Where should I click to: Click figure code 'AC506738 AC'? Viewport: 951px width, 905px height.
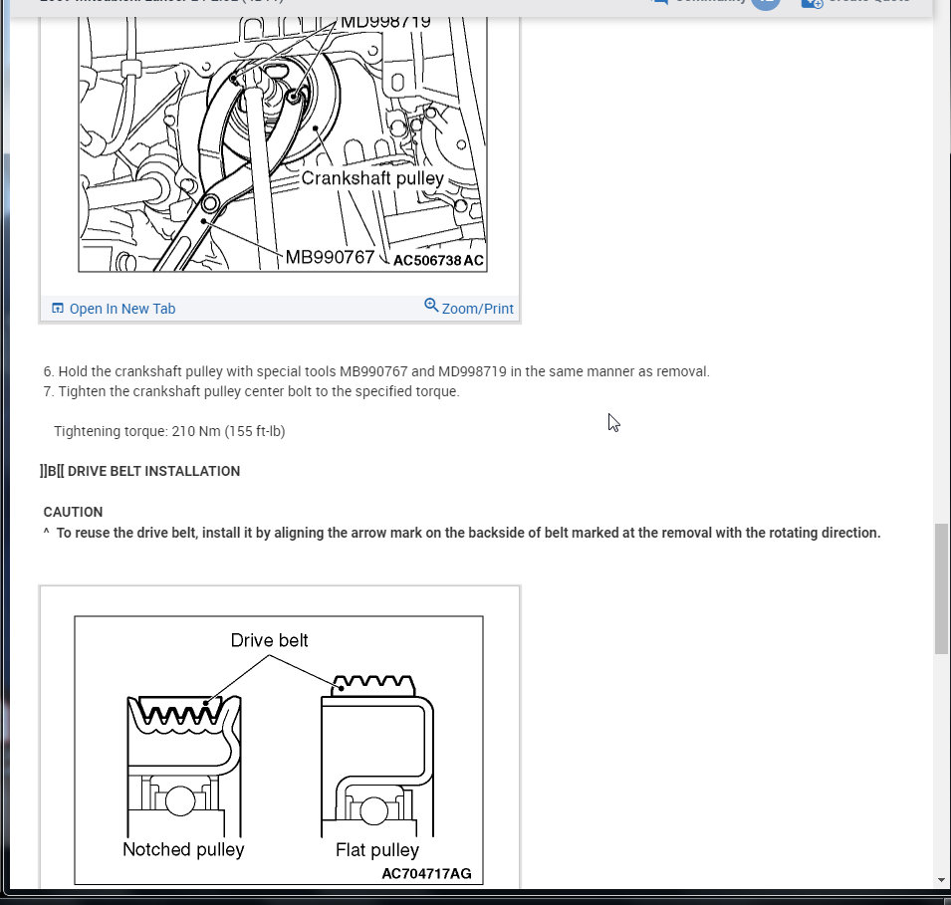438,261
